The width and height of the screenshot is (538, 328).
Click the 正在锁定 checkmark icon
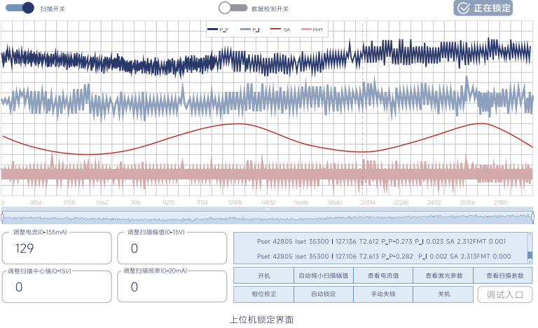463,8
